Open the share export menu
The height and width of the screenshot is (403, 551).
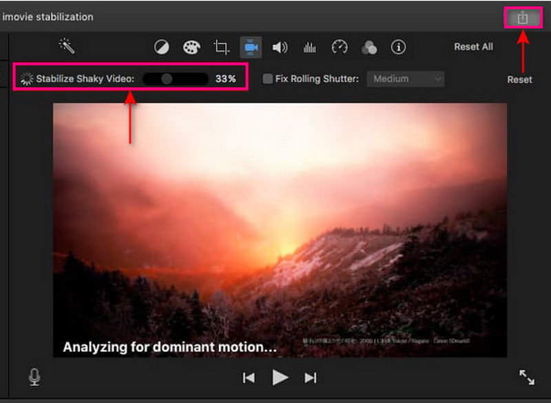click(x=523, y=17)
